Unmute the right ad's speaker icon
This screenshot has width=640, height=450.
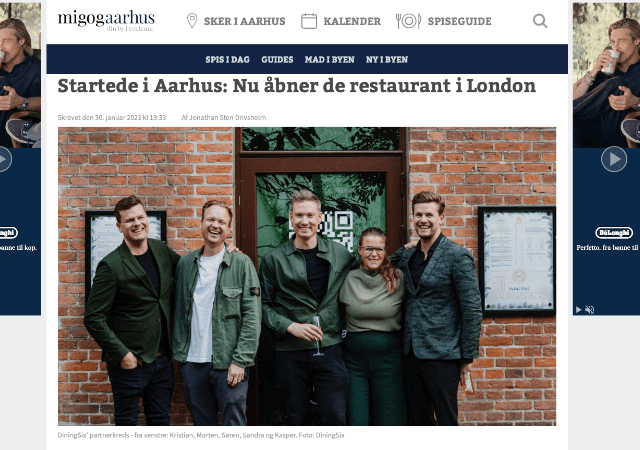590,310
